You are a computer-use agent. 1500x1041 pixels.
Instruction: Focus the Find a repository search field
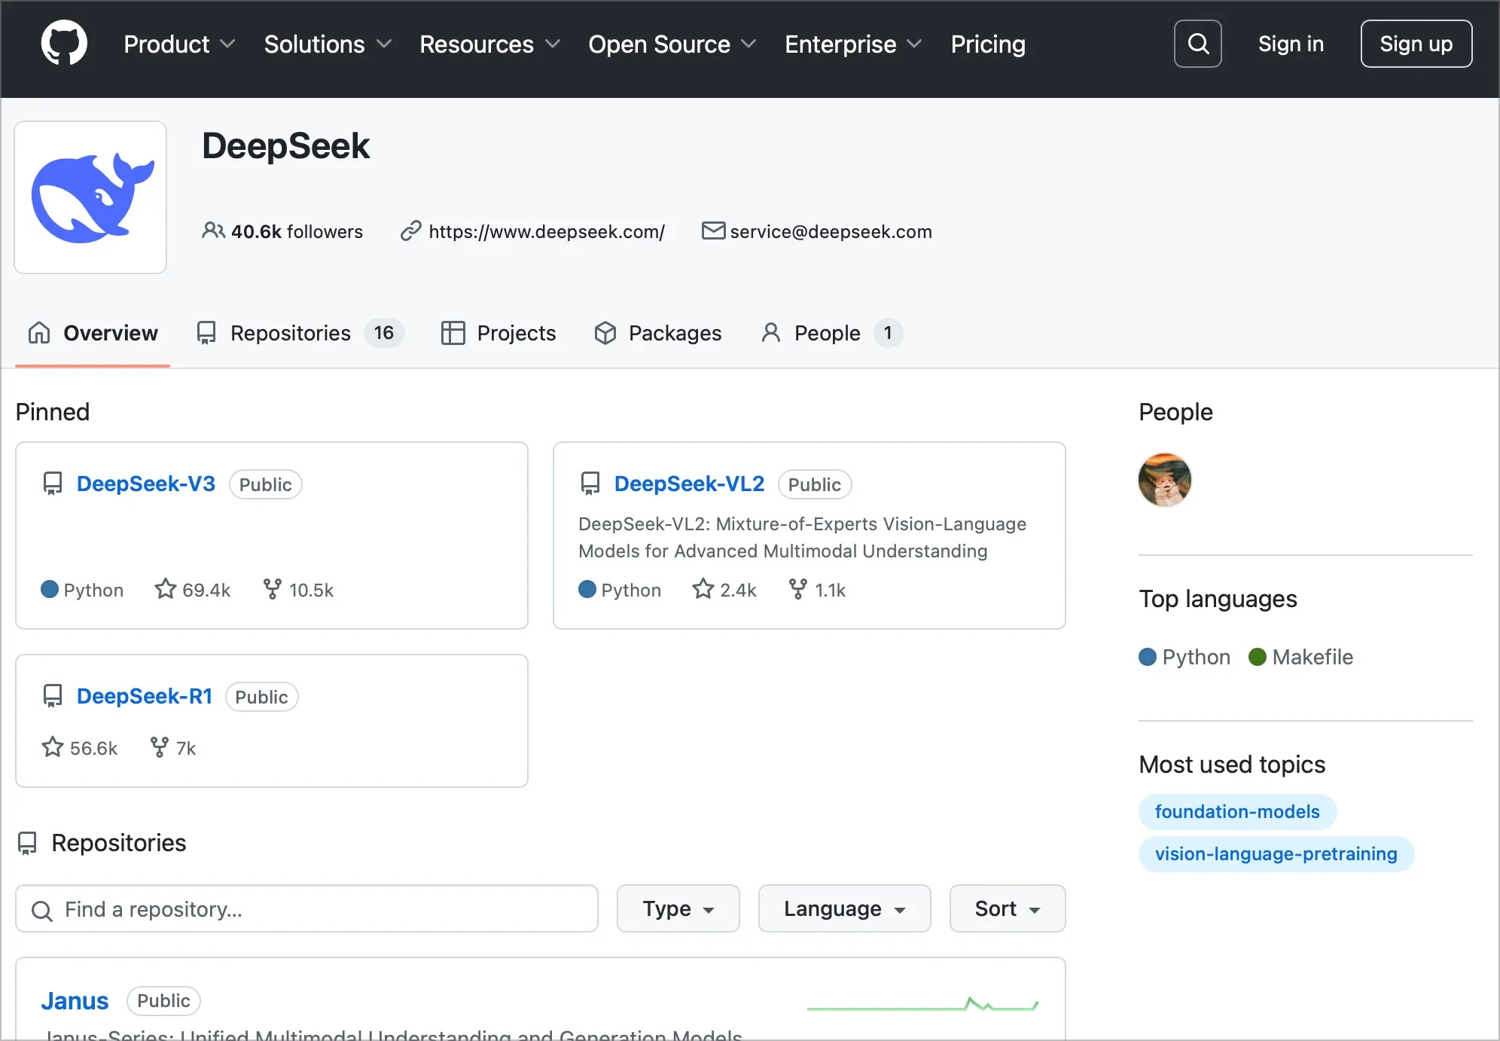coord(307,908)
